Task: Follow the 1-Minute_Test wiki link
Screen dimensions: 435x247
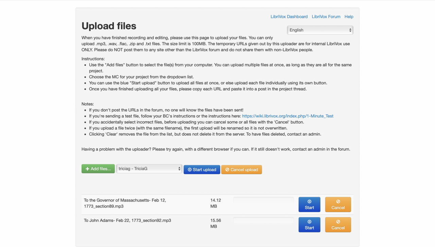Action: pyautogui.click(x=288, y=116)
